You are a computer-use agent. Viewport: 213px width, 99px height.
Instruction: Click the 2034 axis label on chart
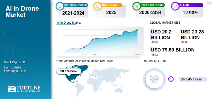tap(137, 54)
